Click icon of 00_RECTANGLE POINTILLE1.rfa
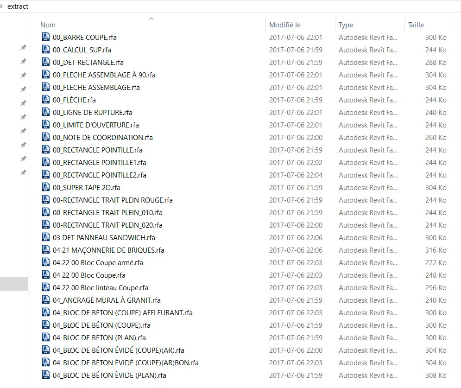Screen dimensions: 461x388 pyautogui.click(x=46, y=162)
